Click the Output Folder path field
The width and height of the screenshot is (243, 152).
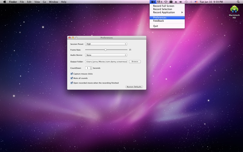point(106,62)
